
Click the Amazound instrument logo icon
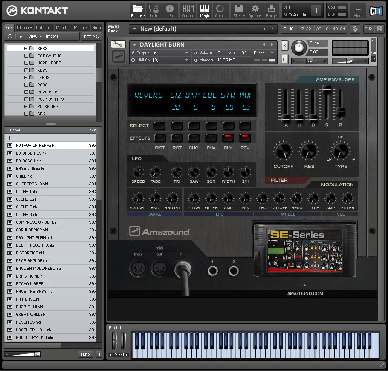coord(118,56)
